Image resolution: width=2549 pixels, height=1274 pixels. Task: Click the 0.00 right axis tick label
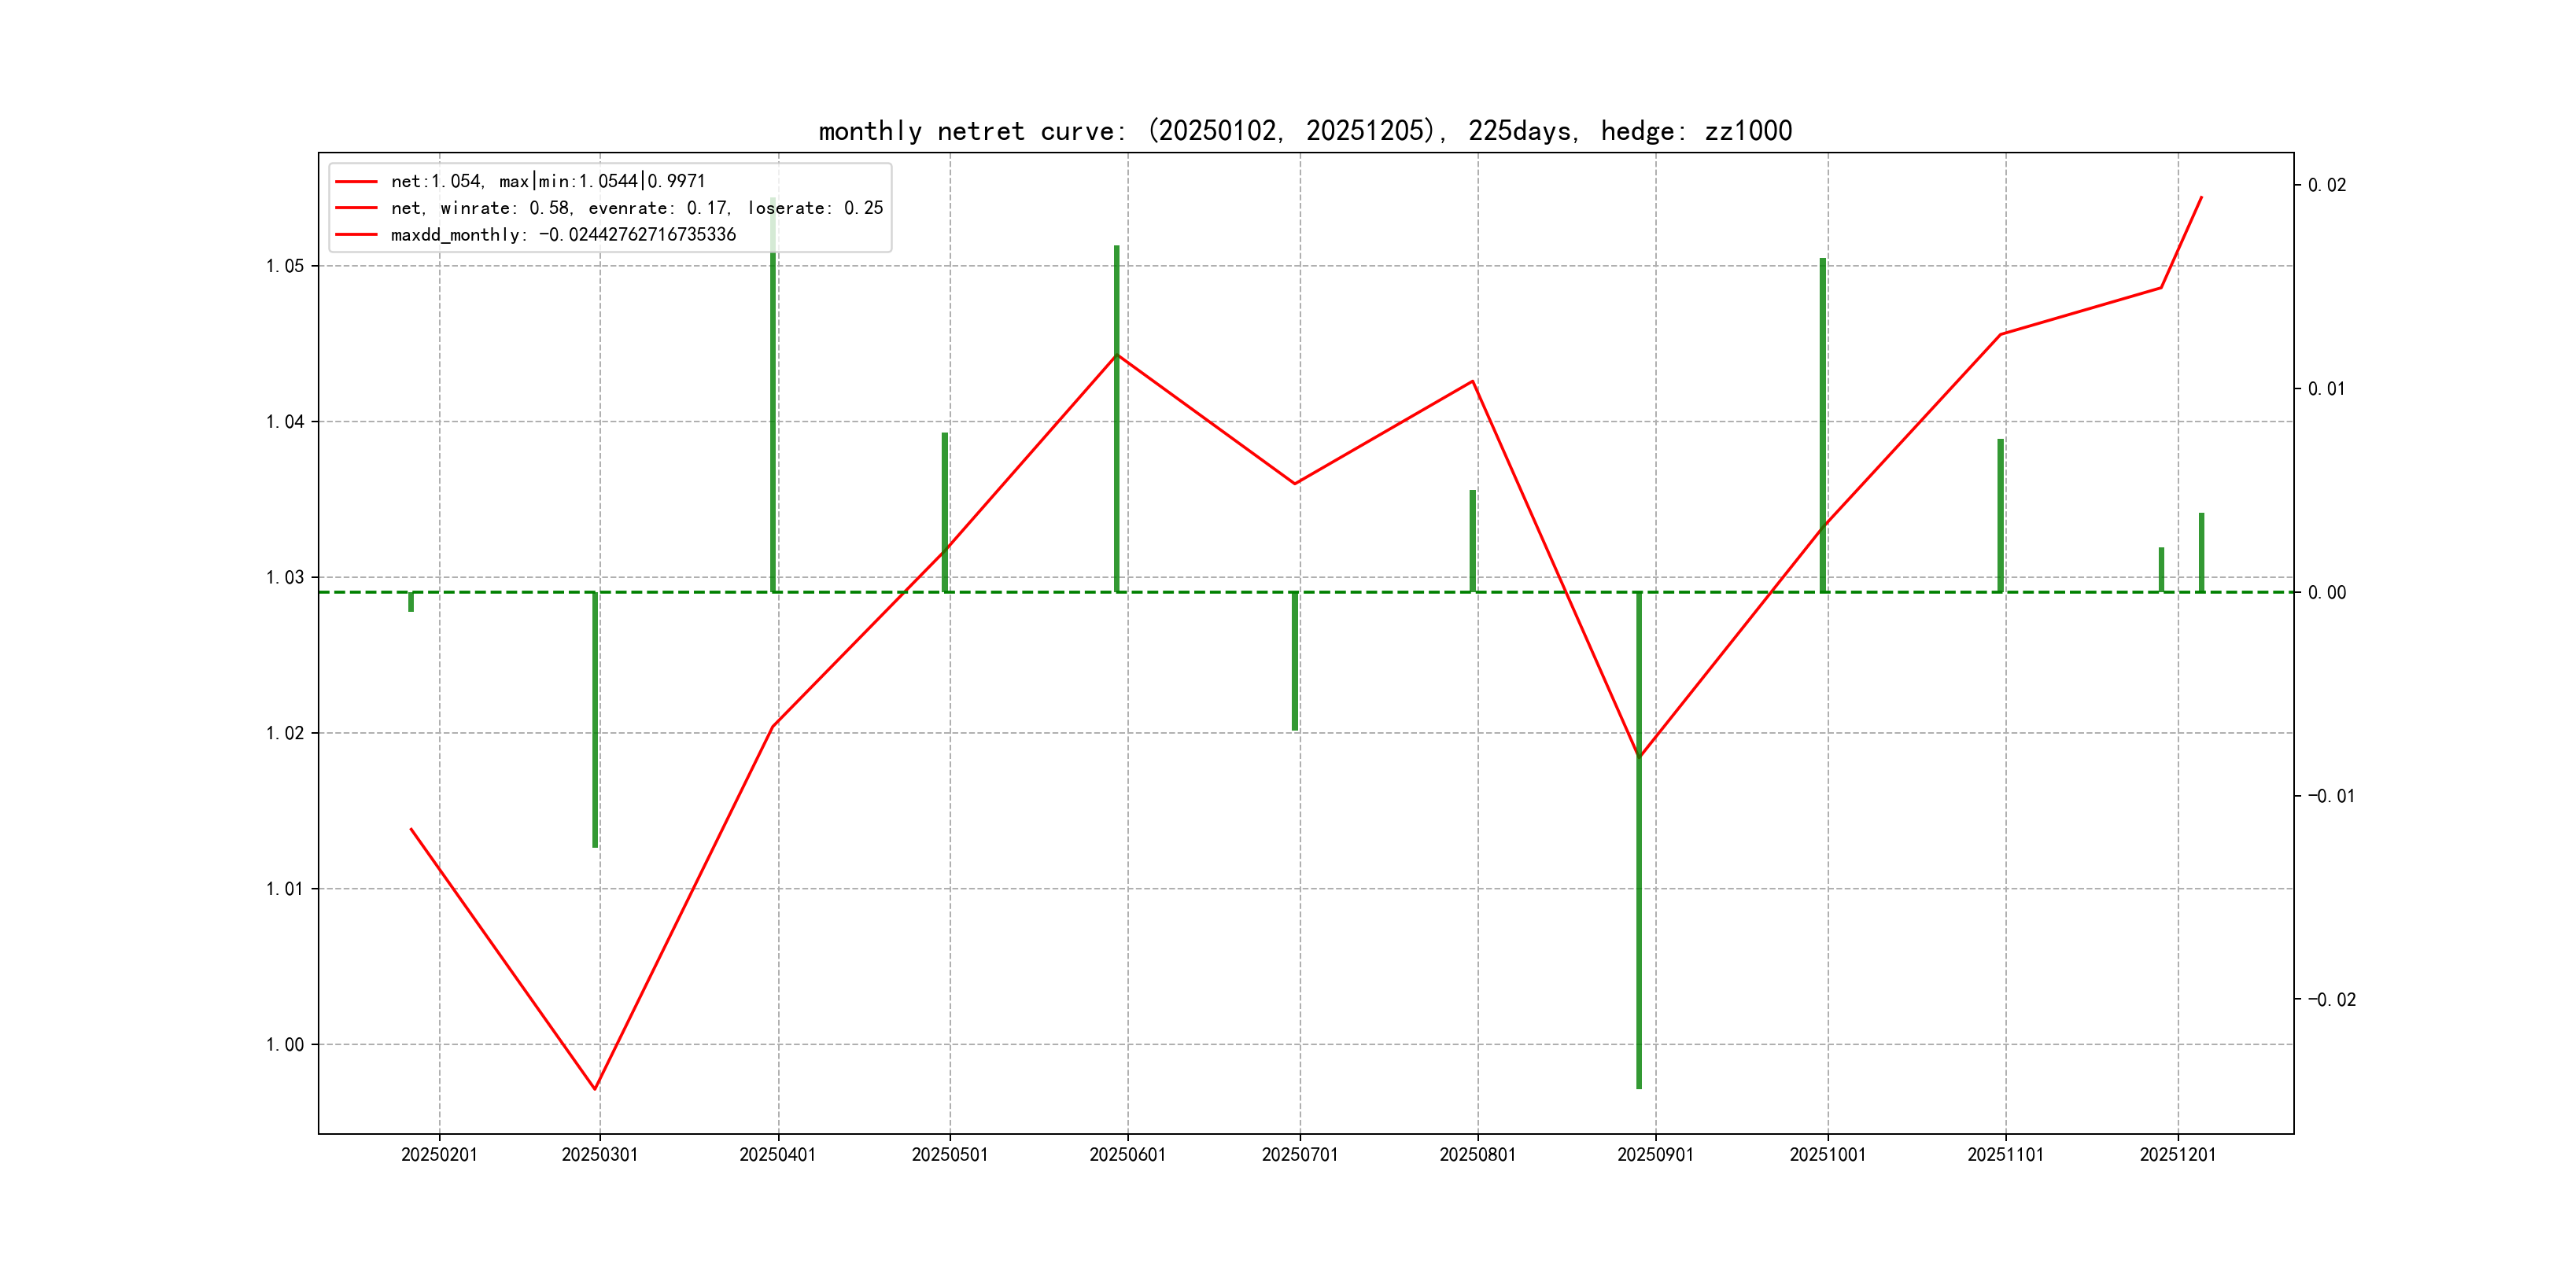pyautogui.click(x=2326, y=592)
